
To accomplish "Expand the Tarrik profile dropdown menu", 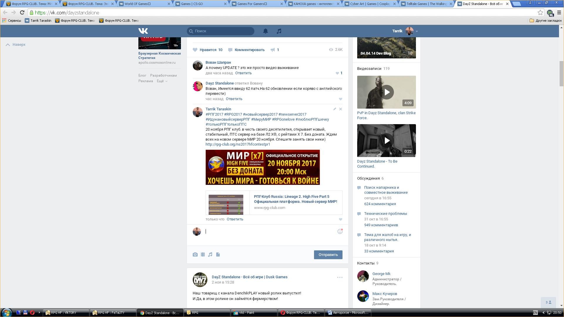I will 417,31.
